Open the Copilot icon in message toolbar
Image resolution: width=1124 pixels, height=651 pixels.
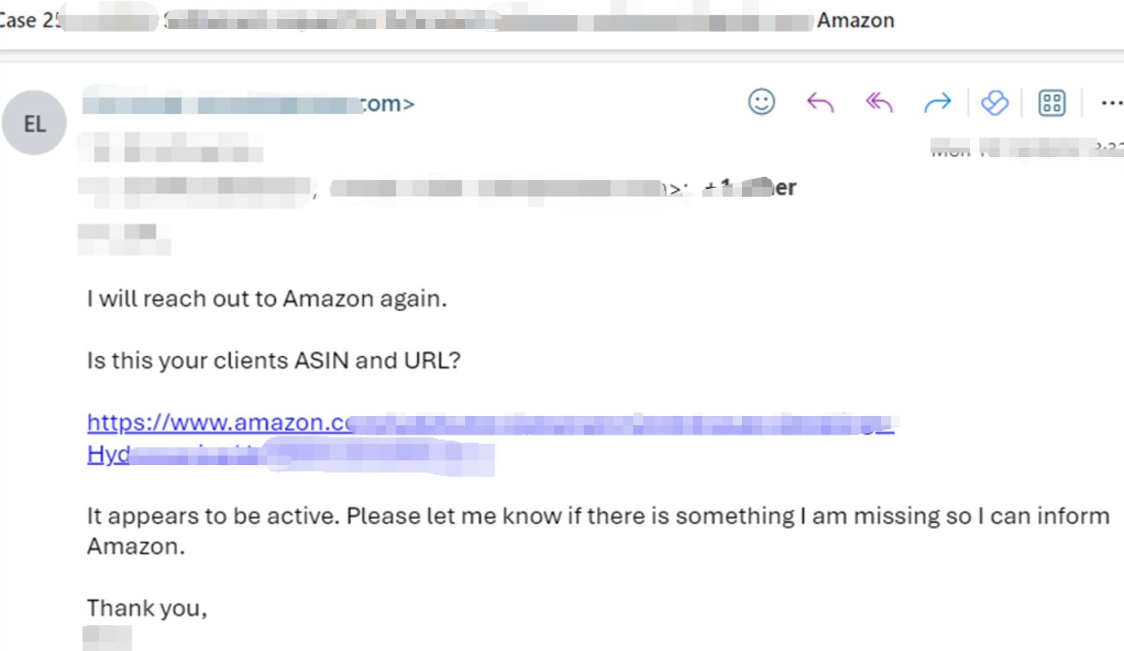point(995,102)
